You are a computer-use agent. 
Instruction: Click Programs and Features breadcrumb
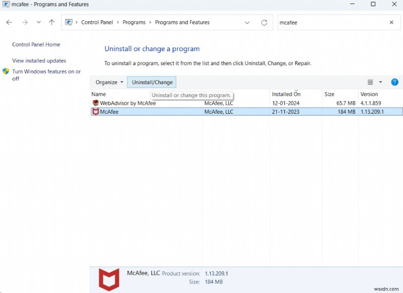click(182, 22)
